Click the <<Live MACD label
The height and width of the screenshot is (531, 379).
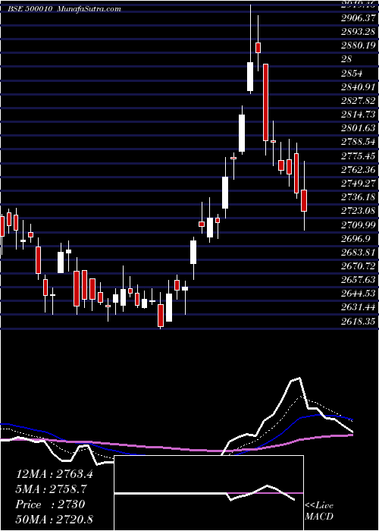point(319,511)
